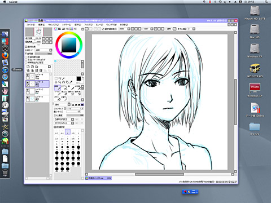Create a new layer folder
271x203 pixels.
[x=37, y=67]
